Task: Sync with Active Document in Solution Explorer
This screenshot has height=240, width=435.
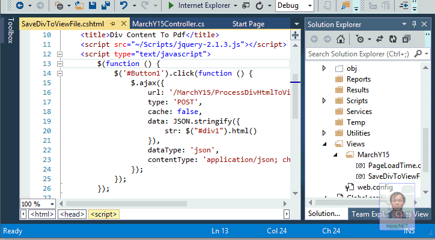Action: tap(380, 39)
